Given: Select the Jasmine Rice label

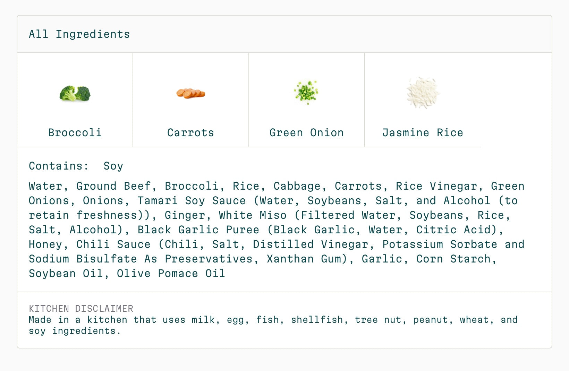Looking at the screenshot, I should click(x=423, y=133).
